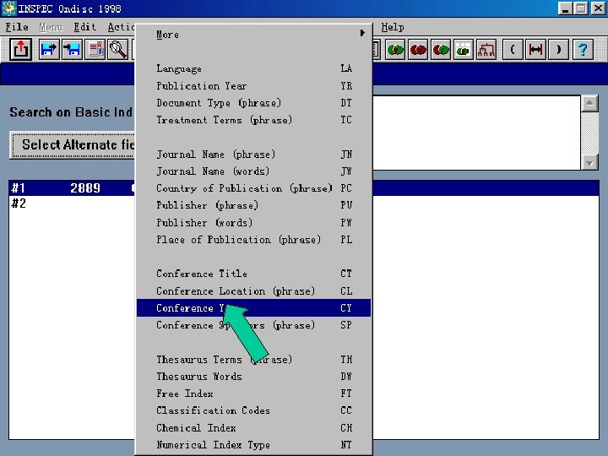The image size is (608, 456).
Task: Select Journal Name (phrase) JN
Action: [x=253, y=155]
